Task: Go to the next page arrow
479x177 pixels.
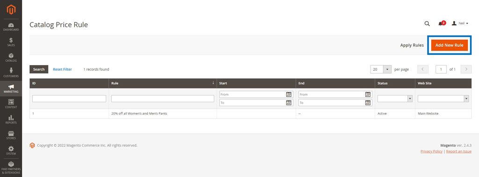Action: click(466, 69)
